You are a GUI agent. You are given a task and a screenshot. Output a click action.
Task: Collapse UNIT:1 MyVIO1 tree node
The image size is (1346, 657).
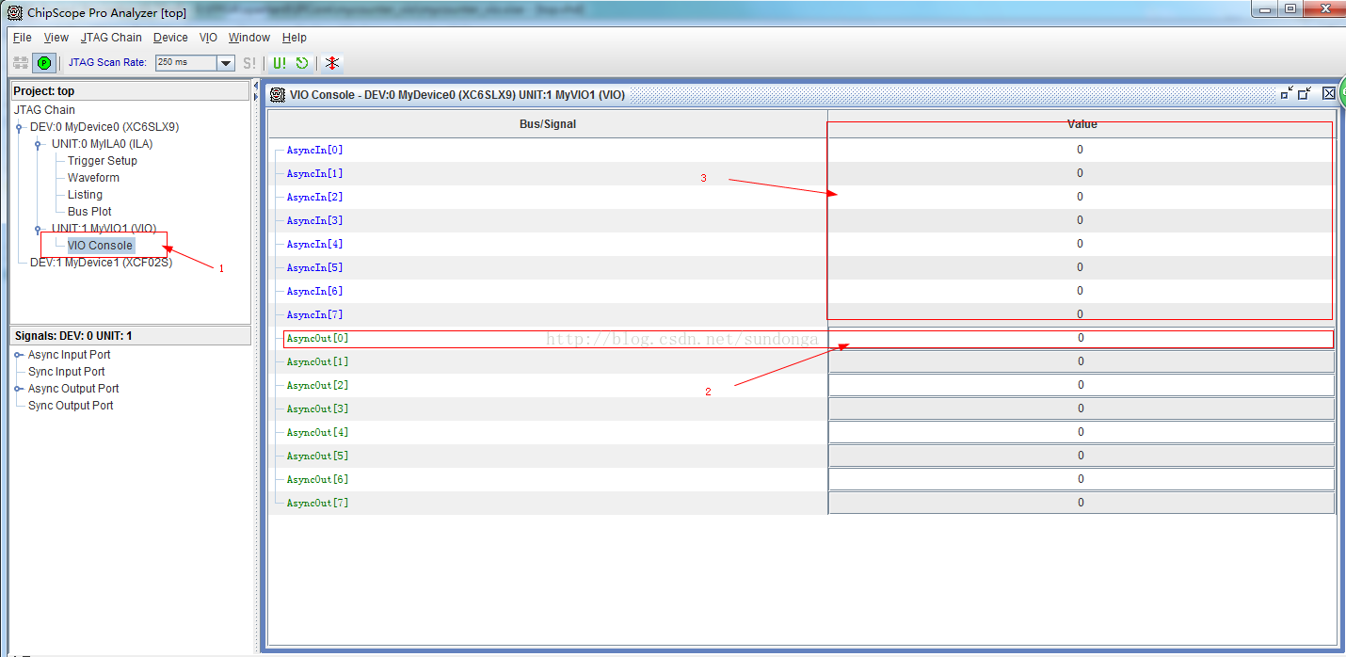coord(38,229)
